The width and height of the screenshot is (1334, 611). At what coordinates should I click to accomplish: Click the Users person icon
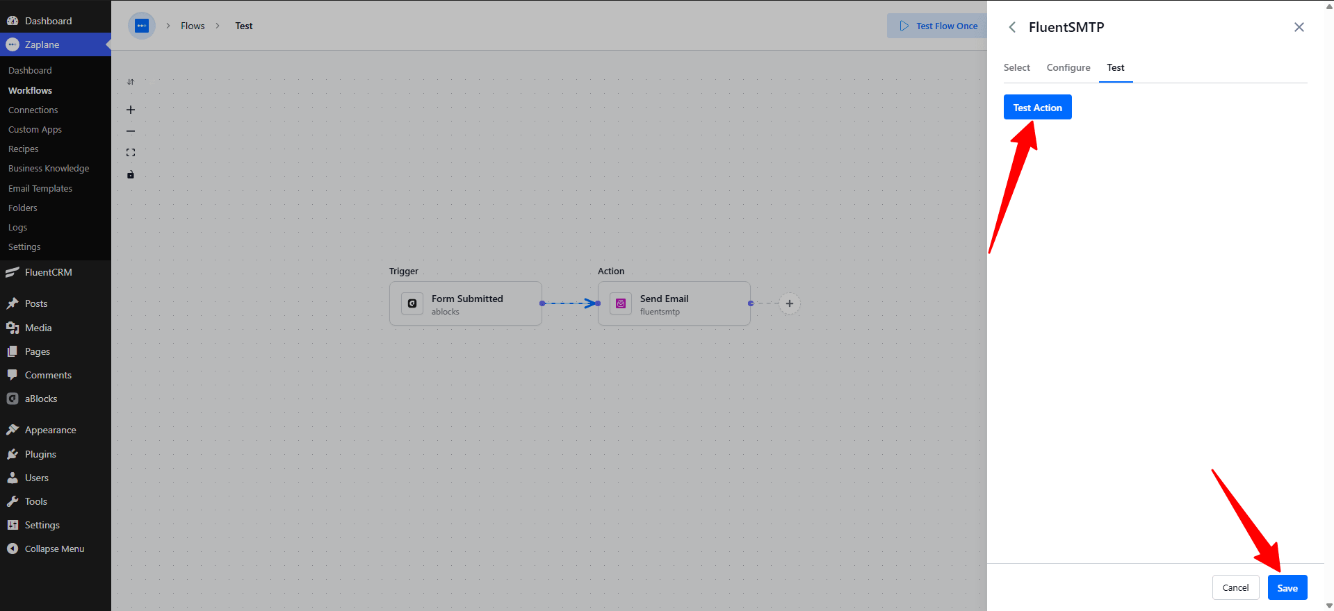[13, 478]
